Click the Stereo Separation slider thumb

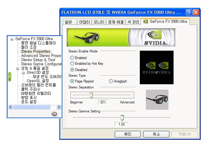coord(91,95)
